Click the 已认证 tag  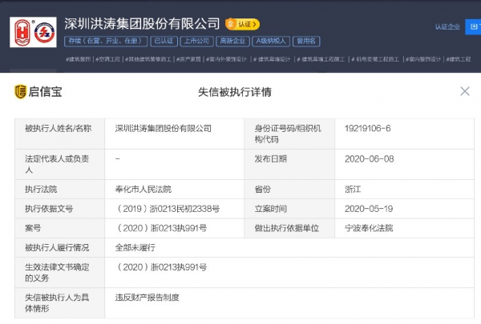coord(164,41)
